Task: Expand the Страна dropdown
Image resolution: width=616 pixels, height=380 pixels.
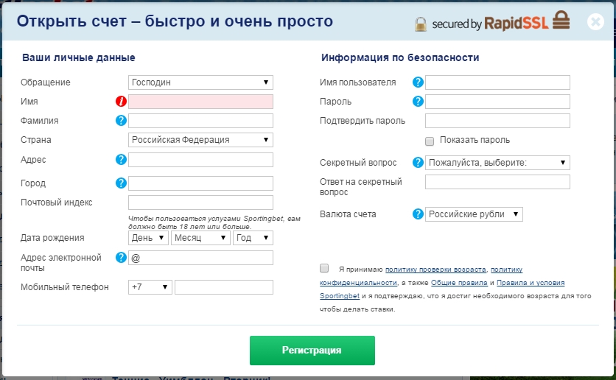Action: pos(200,140)
